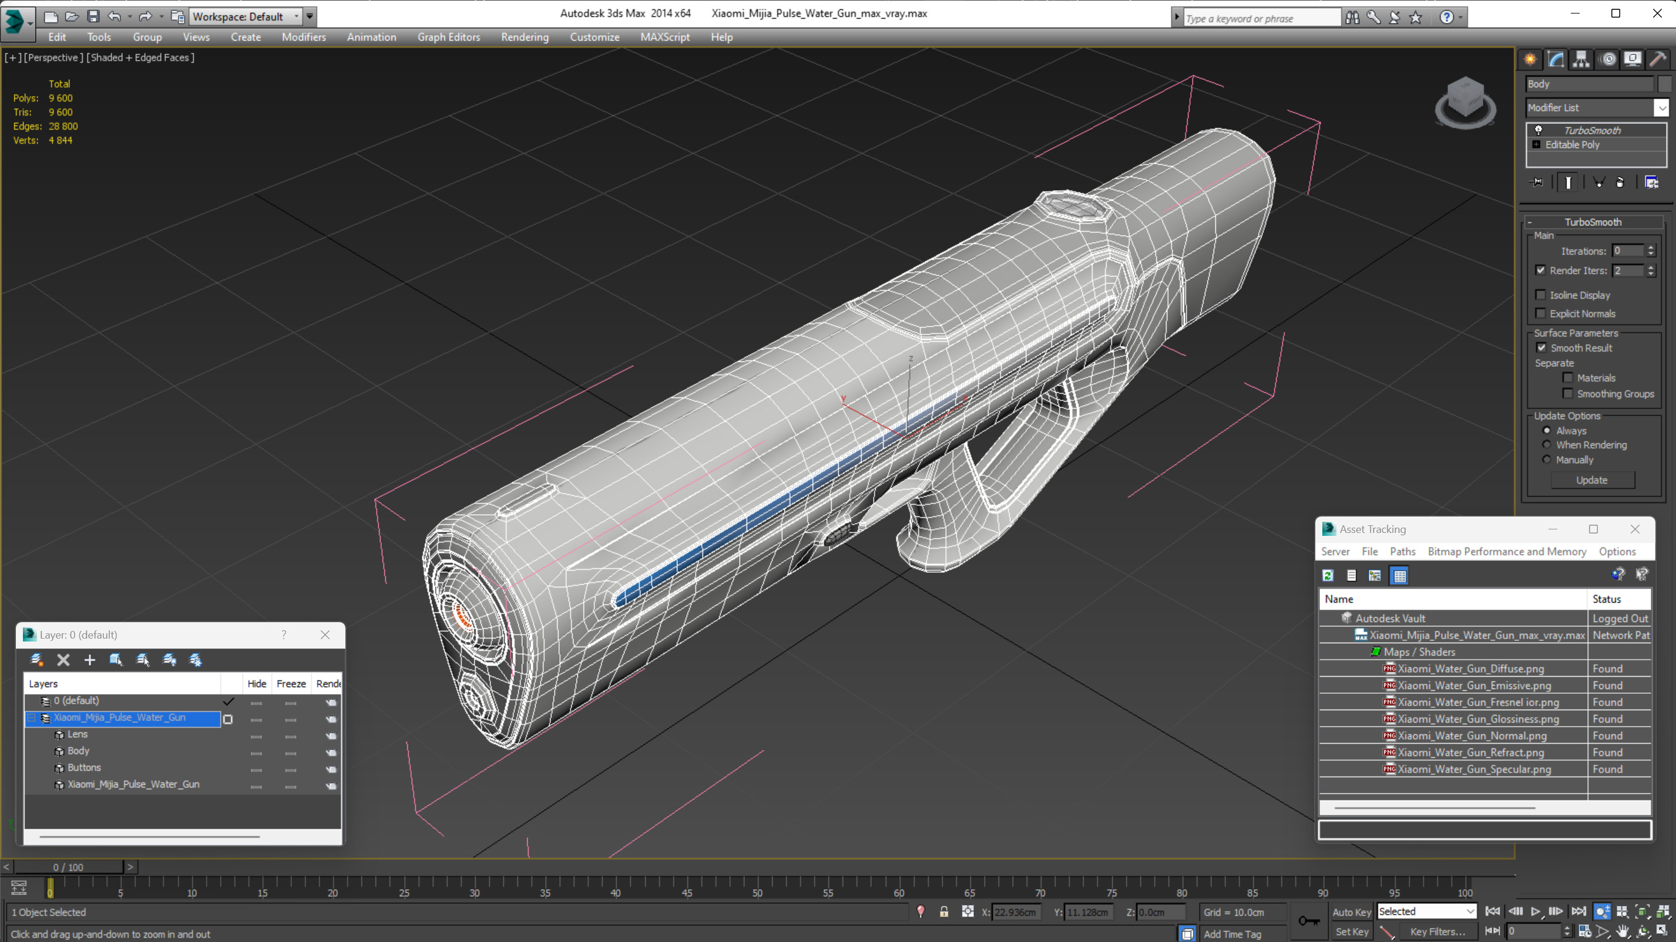Open the Workspace Default dropdown

click(247, 16)
